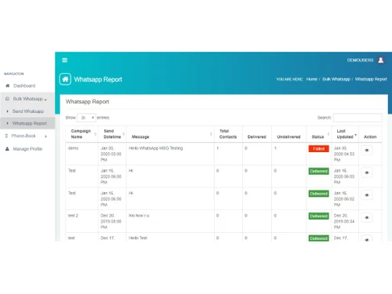Open the DEMOUSERS profile avatar icon
This screenshot has width=392, height=294.
pyautogui.click(x=381, y=60)
